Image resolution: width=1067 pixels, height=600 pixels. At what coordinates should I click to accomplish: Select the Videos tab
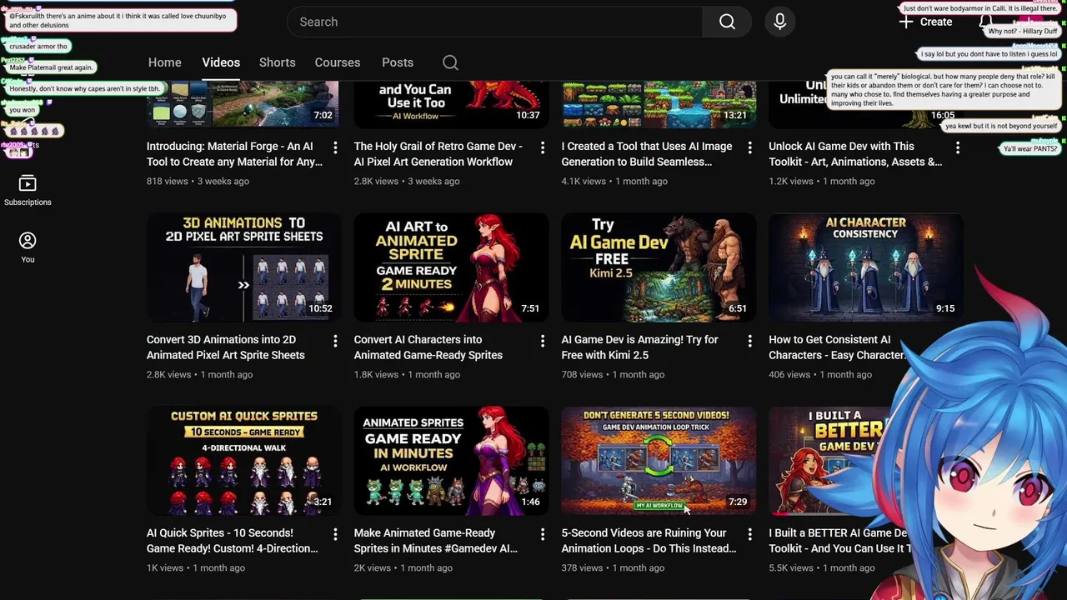pos(221,62)
